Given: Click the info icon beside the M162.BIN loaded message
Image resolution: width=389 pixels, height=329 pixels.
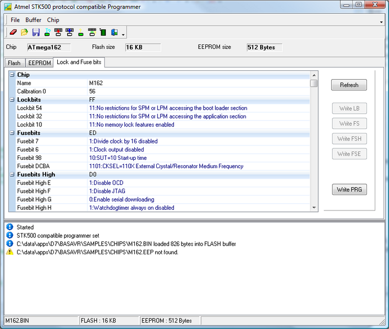Looking at the screenshot, I should click(9, 243).
